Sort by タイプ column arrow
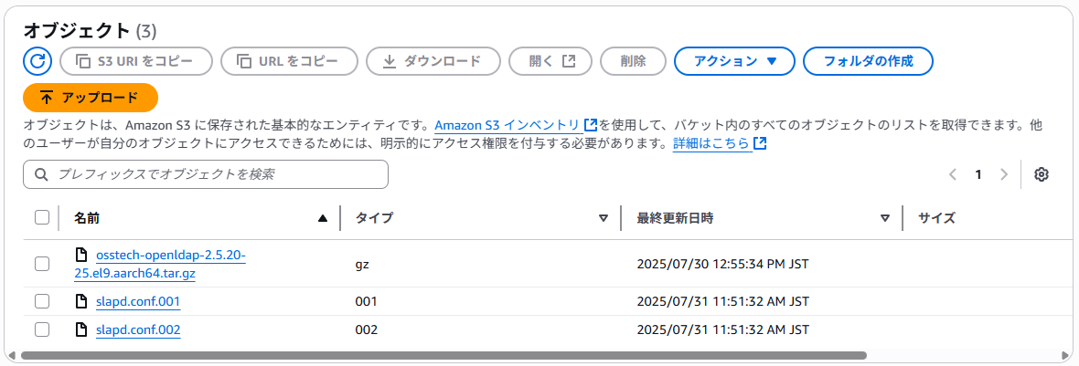 click(x=604, y=218)
